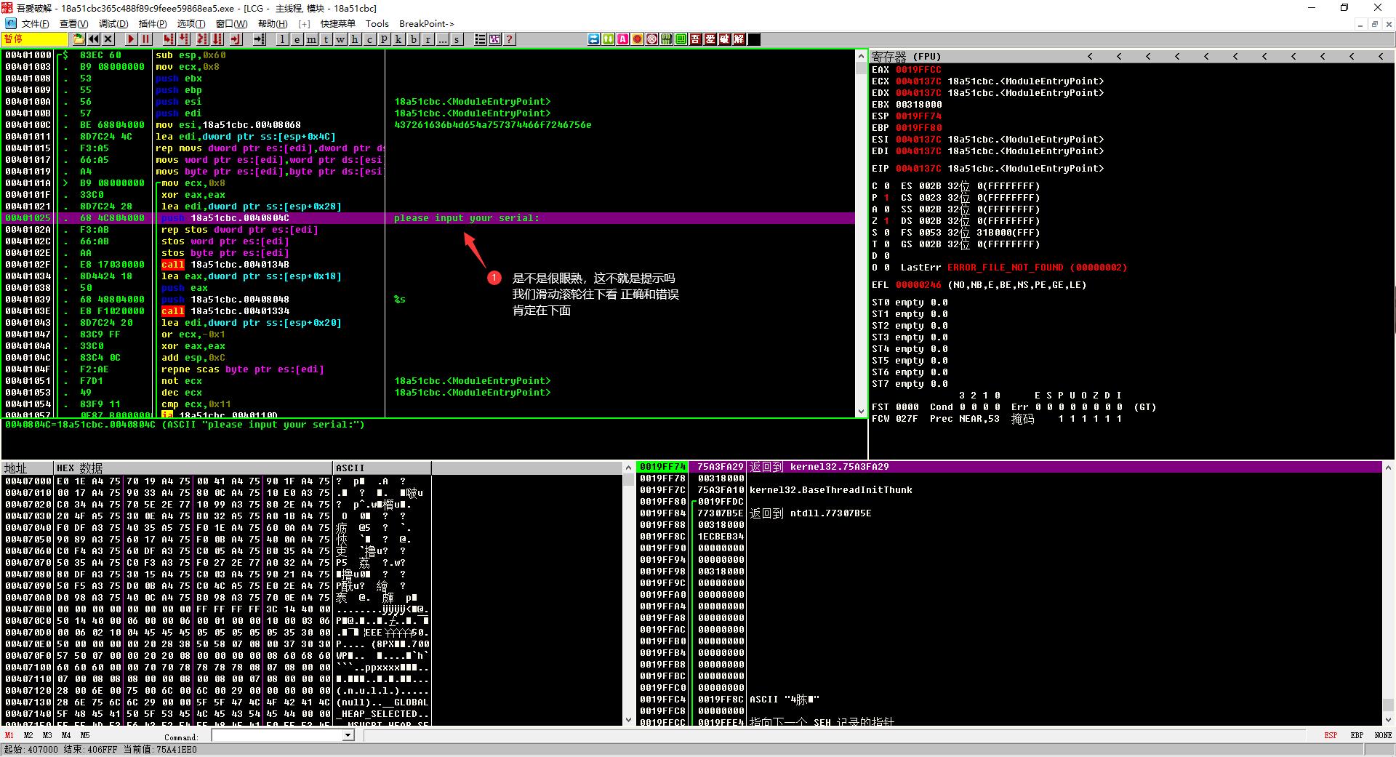Click the close program X toolbar icon
This screenshot has height=757, width=1396.
(x=109, y=39)
